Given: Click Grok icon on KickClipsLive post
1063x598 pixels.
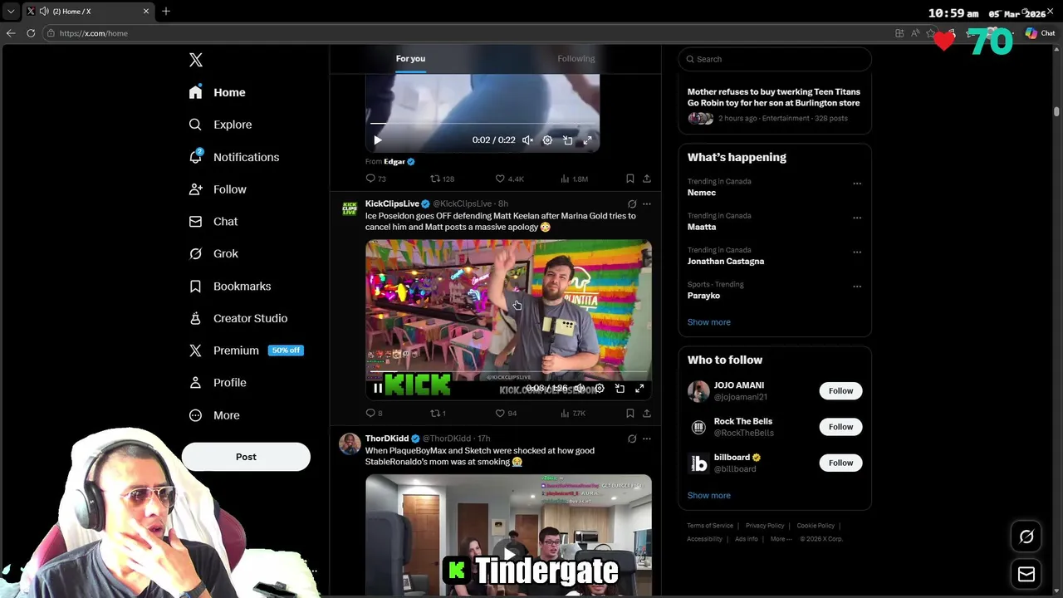Looking at the screenshot, I should [632, 203].
